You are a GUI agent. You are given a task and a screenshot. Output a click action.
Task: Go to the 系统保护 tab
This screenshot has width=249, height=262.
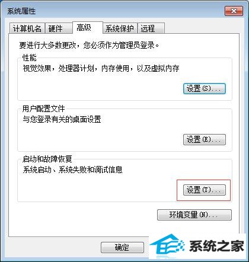tap(120, 28)
